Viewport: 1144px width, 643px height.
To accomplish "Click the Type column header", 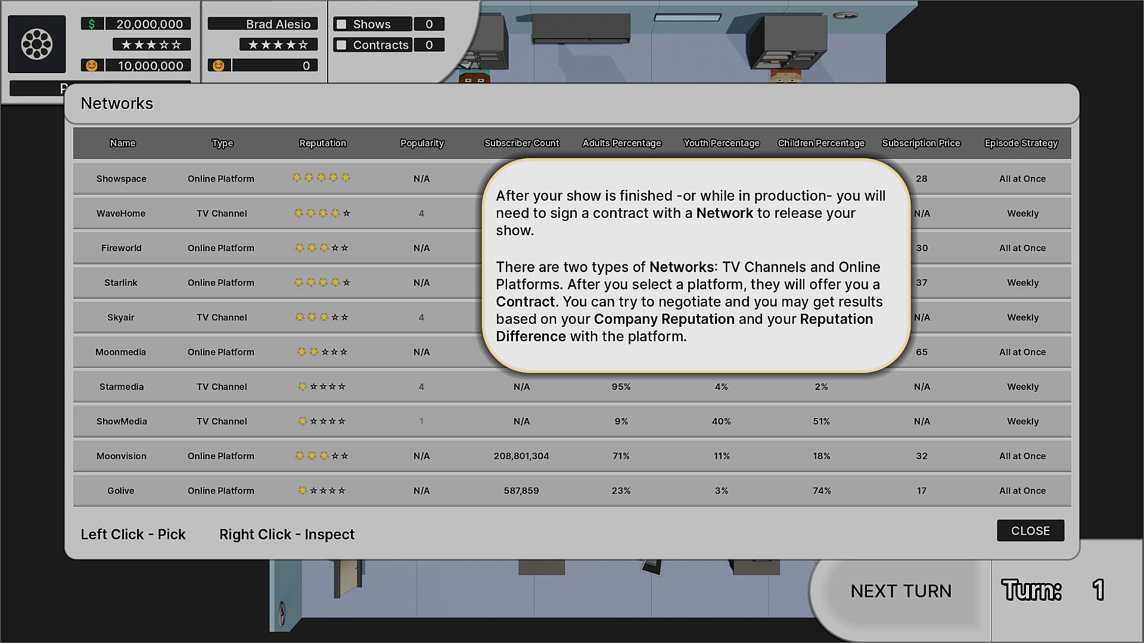I will point(222,143).
